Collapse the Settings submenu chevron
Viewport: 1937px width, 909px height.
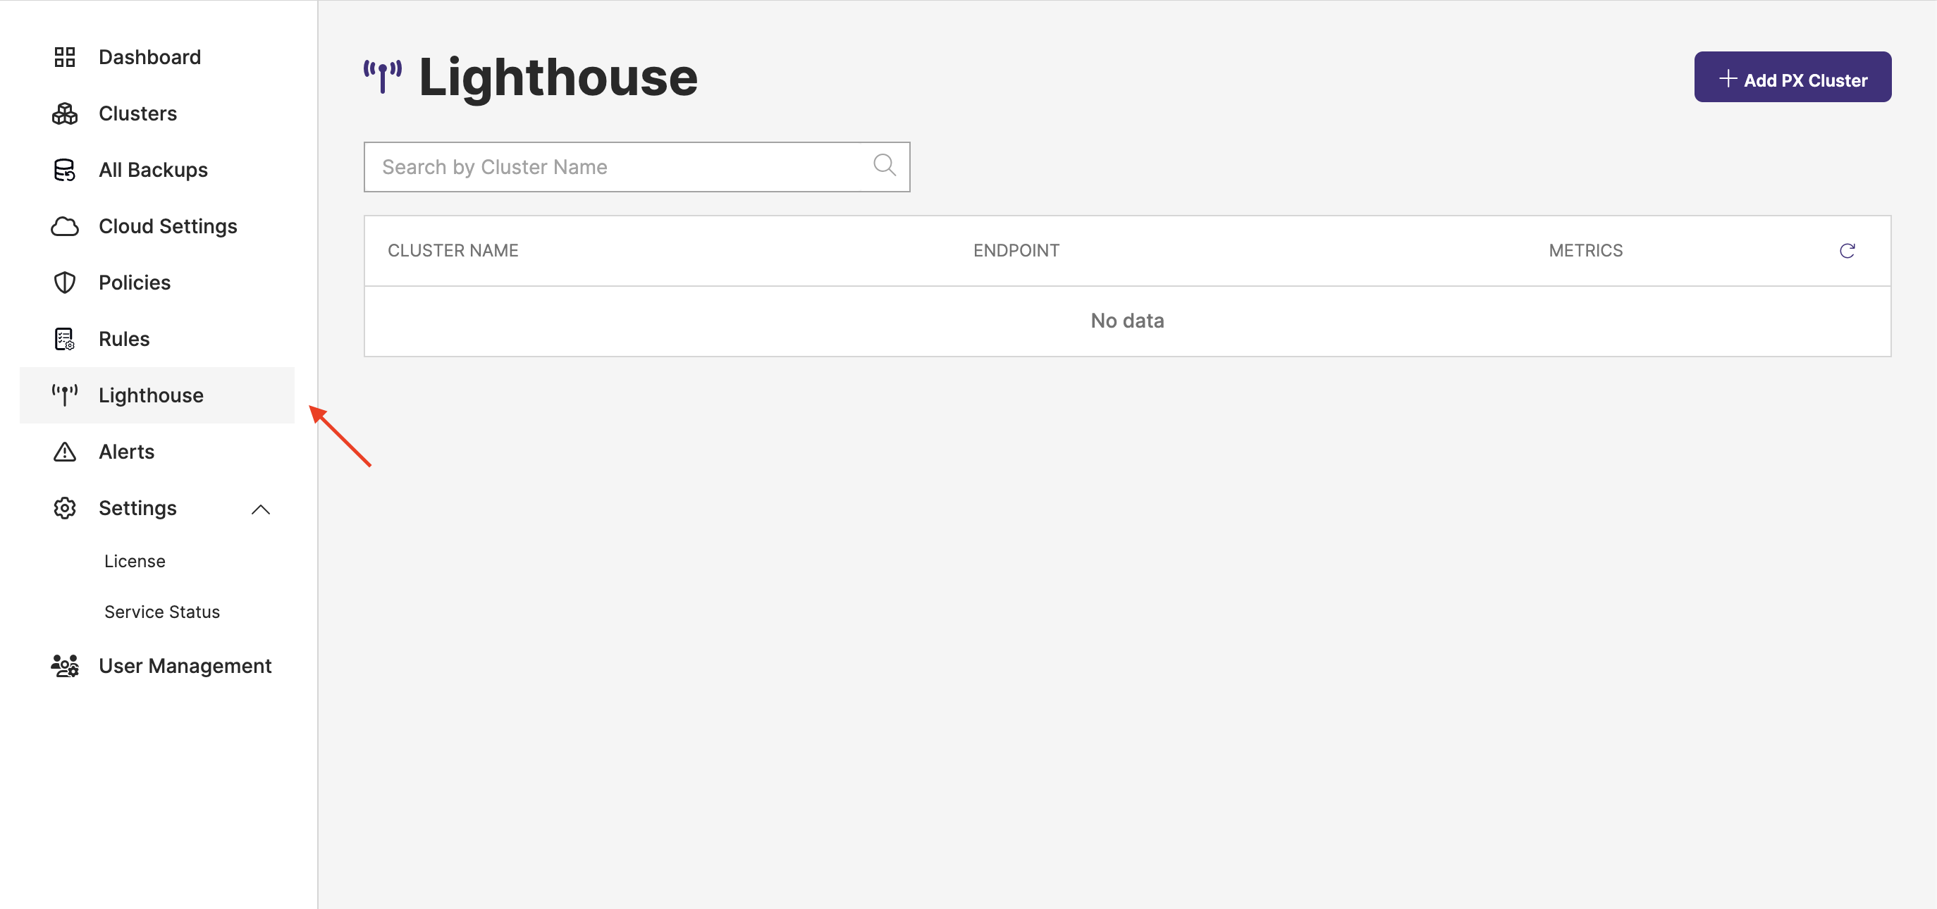click(260, 509)
